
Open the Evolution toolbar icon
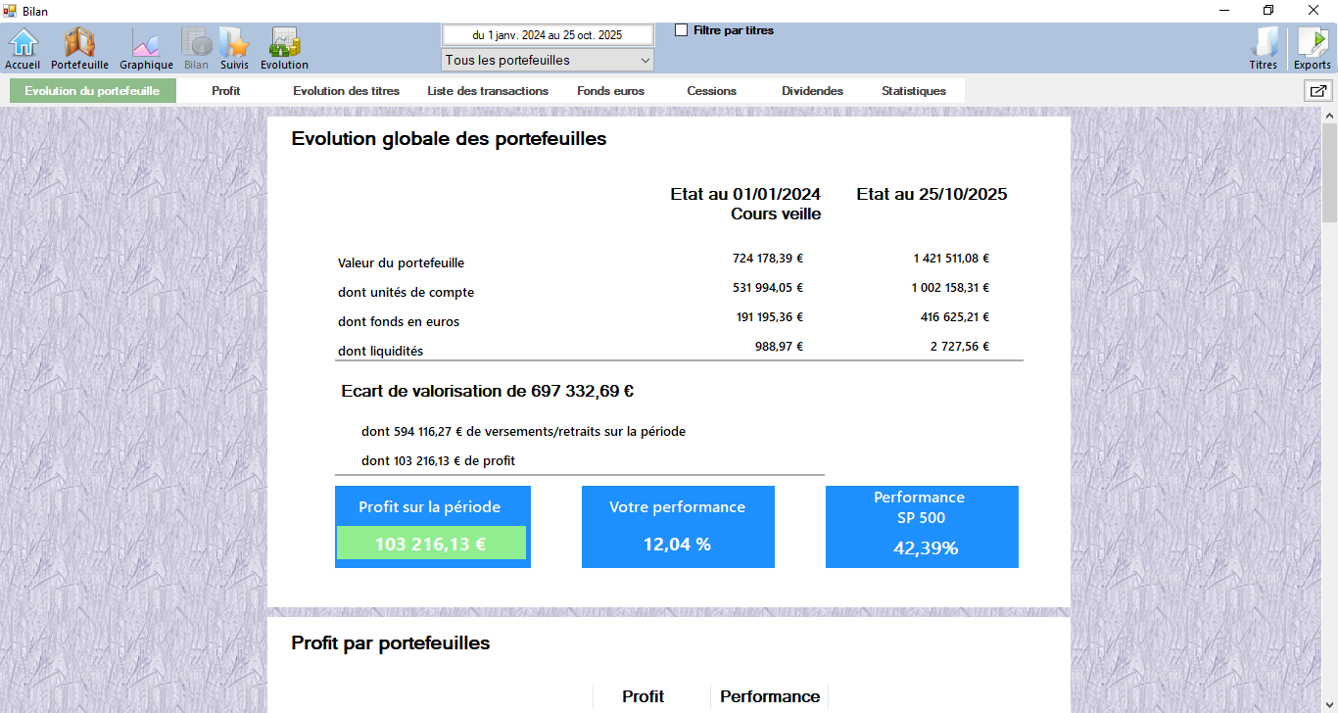[284, 45]
